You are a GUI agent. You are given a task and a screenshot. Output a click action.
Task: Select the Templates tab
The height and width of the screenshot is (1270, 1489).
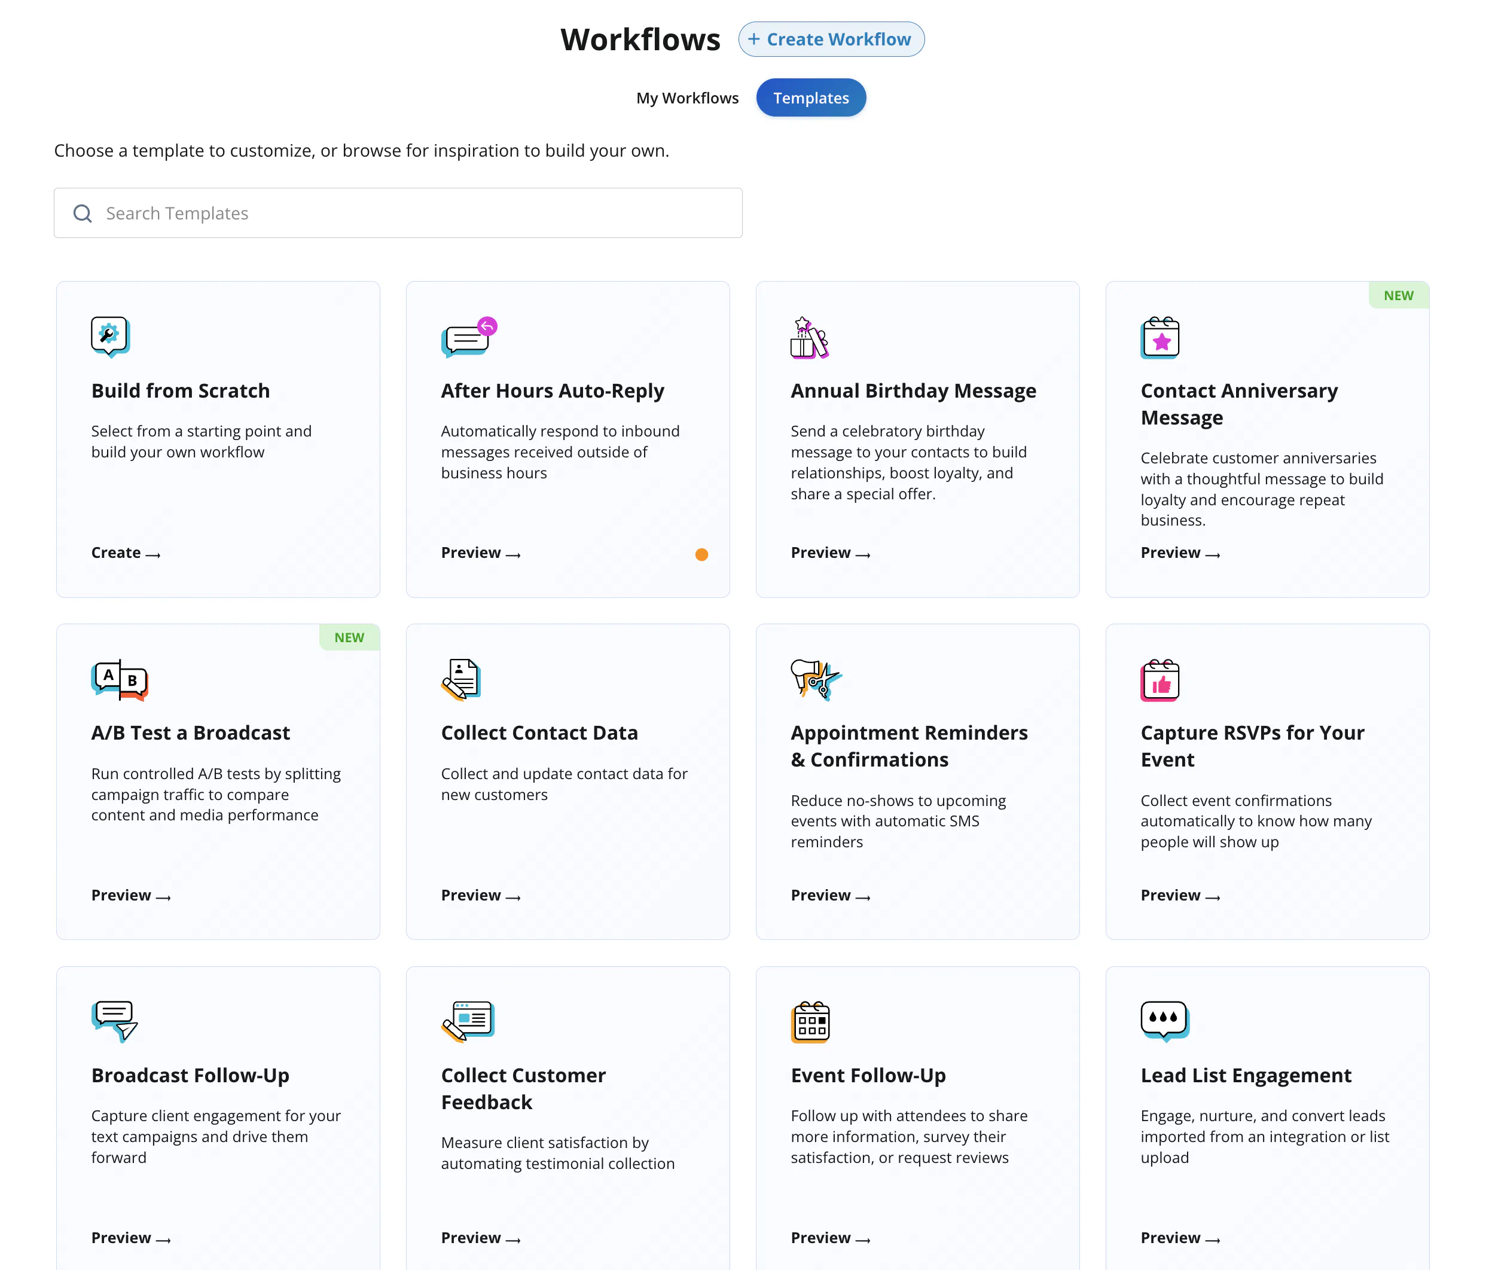click(811, 97)
